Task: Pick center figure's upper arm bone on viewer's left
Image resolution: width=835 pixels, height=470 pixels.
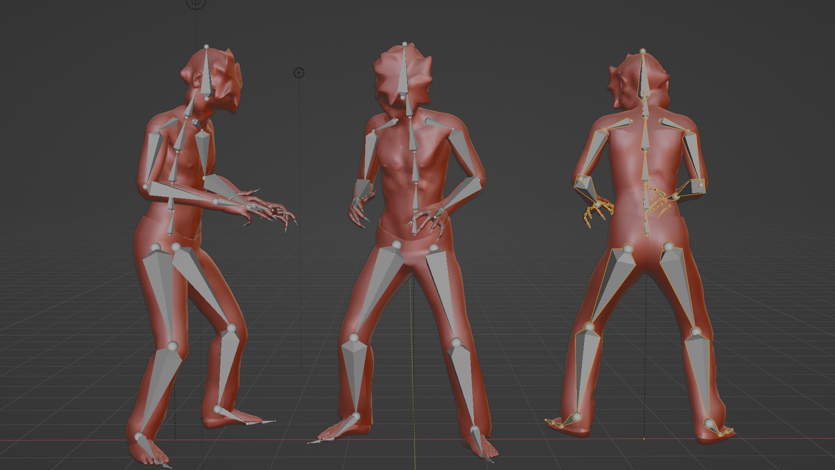Action: [x=371, y=154]
